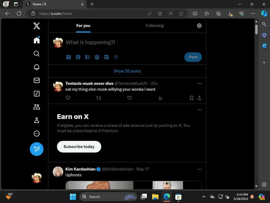Like the TentacleMuskIV post
The image size is (270, 203).
click(129, 98)
